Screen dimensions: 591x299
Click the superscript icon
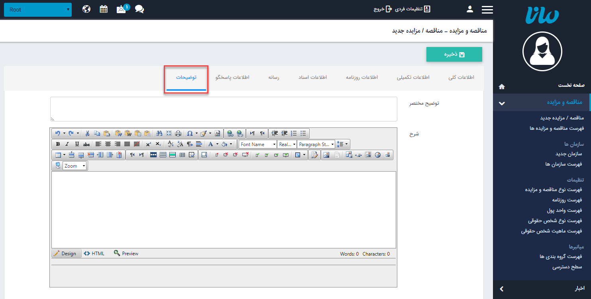(148, 144)
